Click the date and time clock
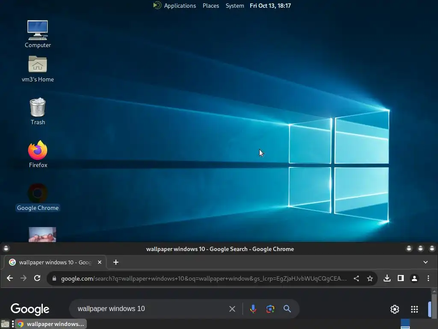The height and width of the screenshot is (329, 438). coord(270,6)
